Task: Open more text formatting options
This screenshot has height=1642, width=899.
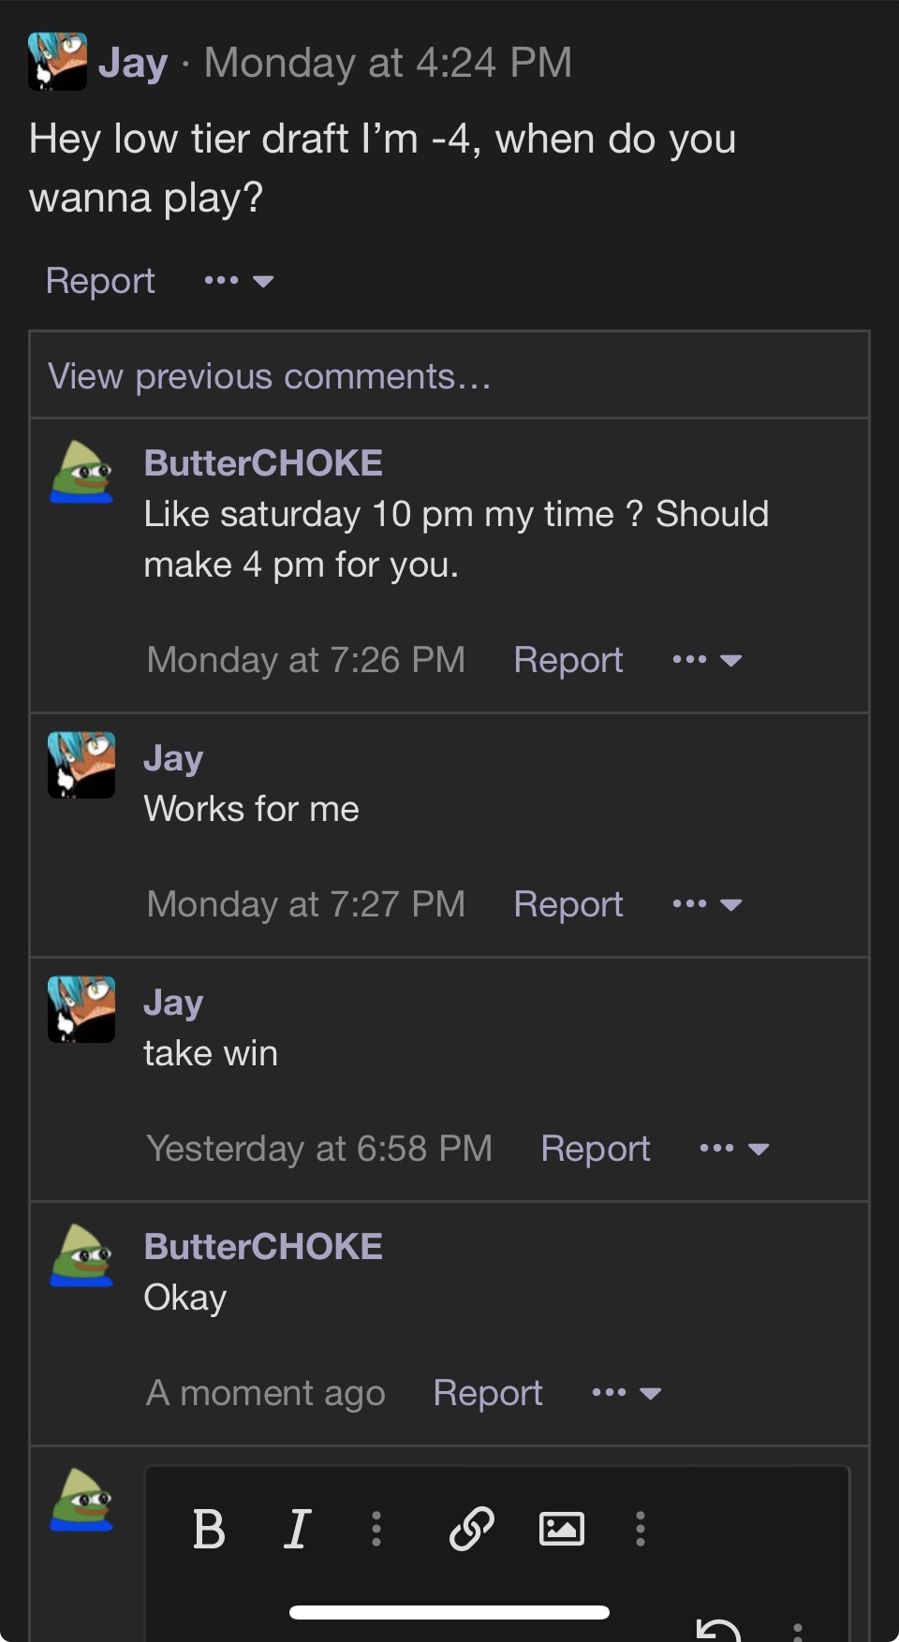Action: [x=376, y=1529]
